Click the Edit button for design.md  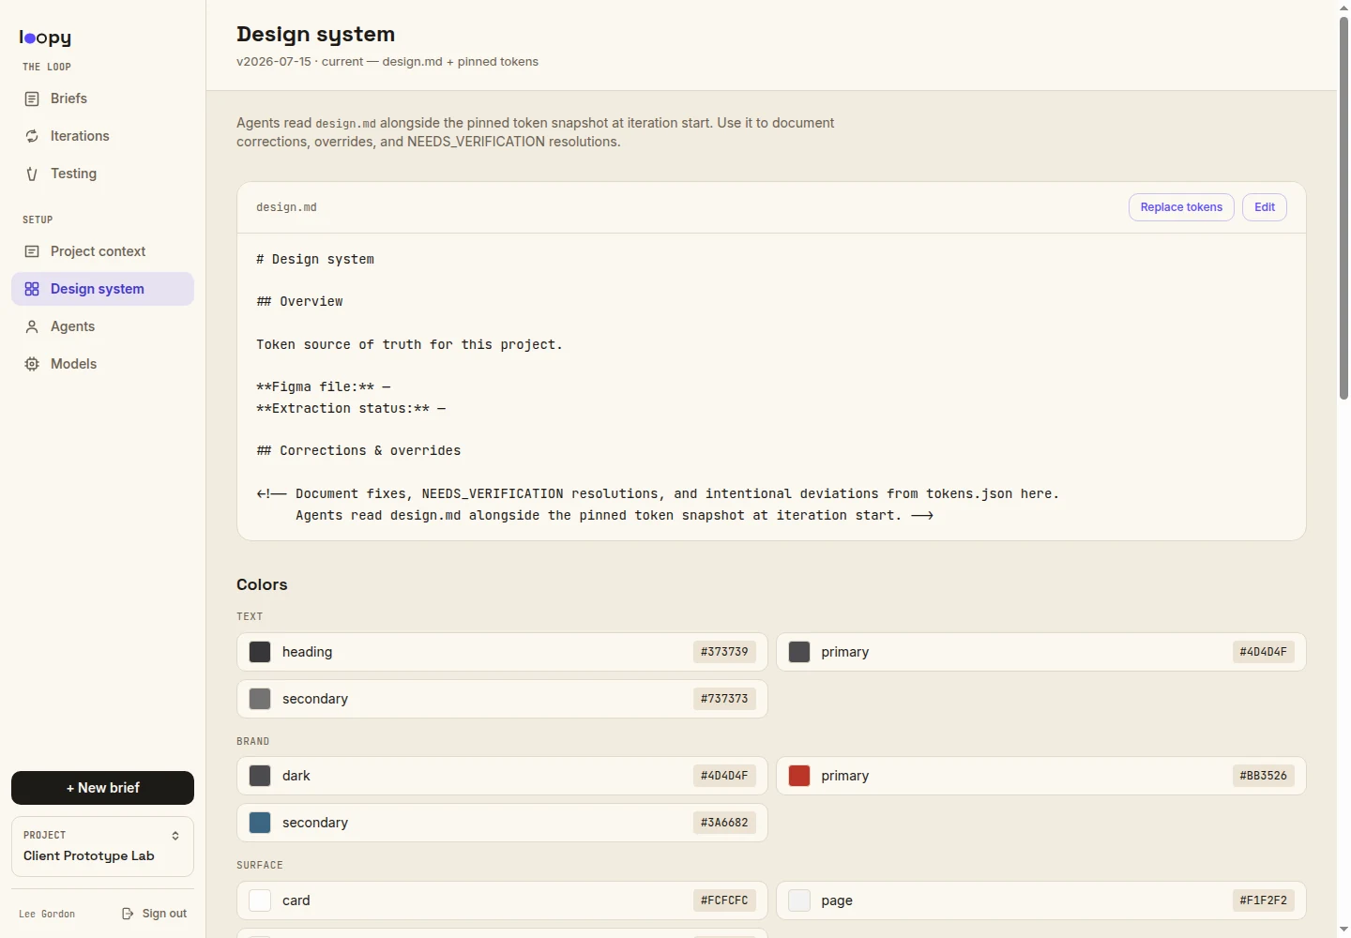tap(1265, 207)
